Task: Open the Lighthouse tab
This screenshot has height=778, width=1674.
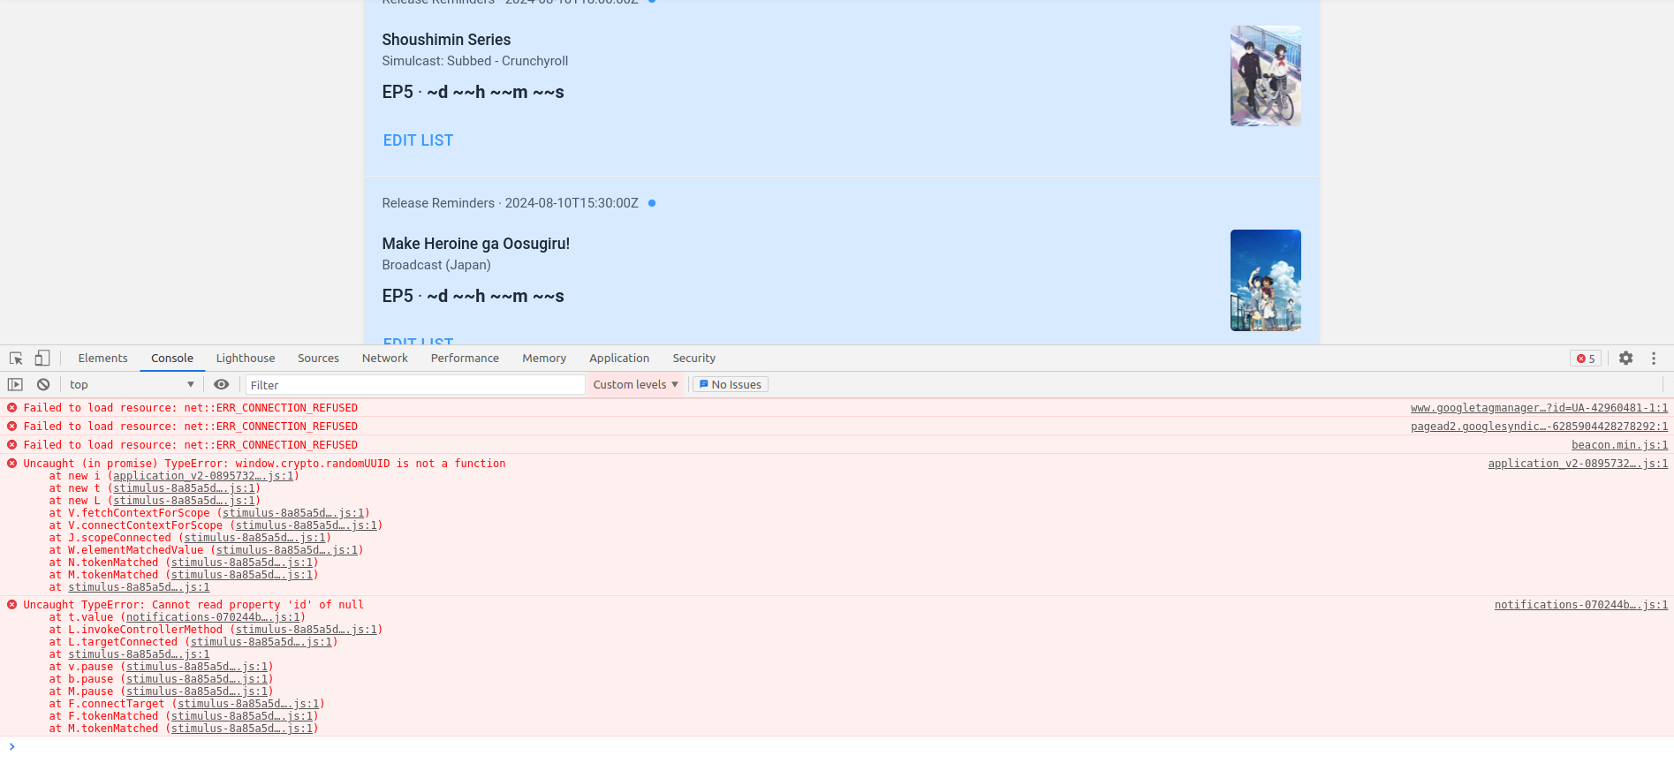Action: tap(246, 359)
